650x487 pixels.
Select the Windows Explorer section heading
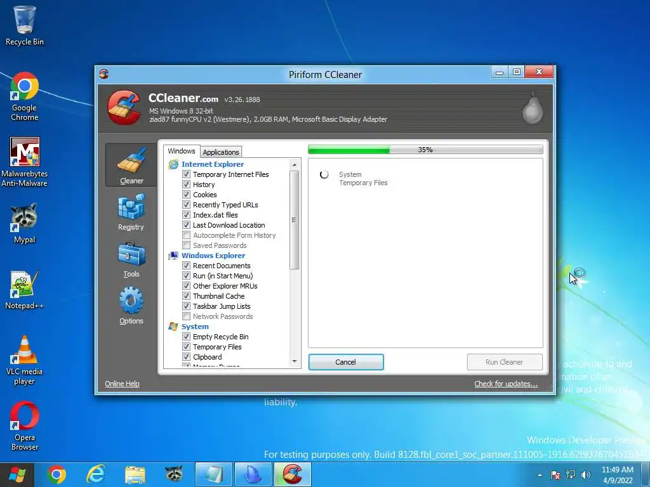pyautogui.click(x=213, y=256)
